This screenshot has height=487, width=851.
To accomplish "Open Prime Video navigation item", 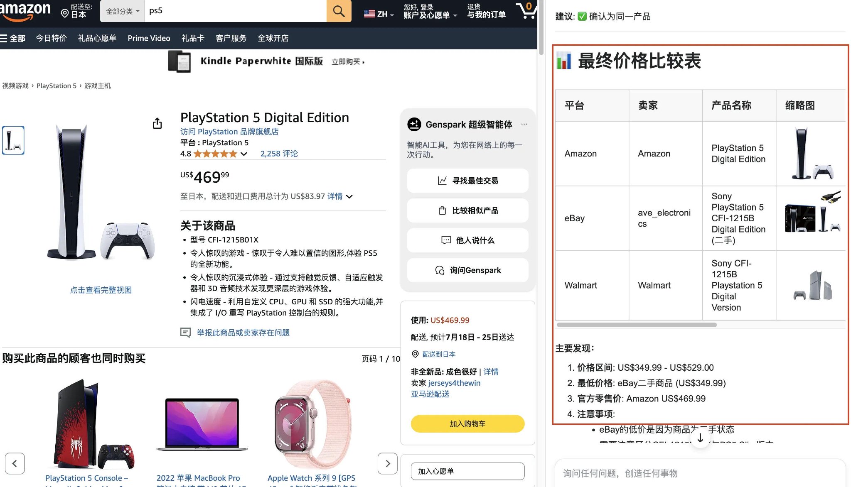I will 149,38.
